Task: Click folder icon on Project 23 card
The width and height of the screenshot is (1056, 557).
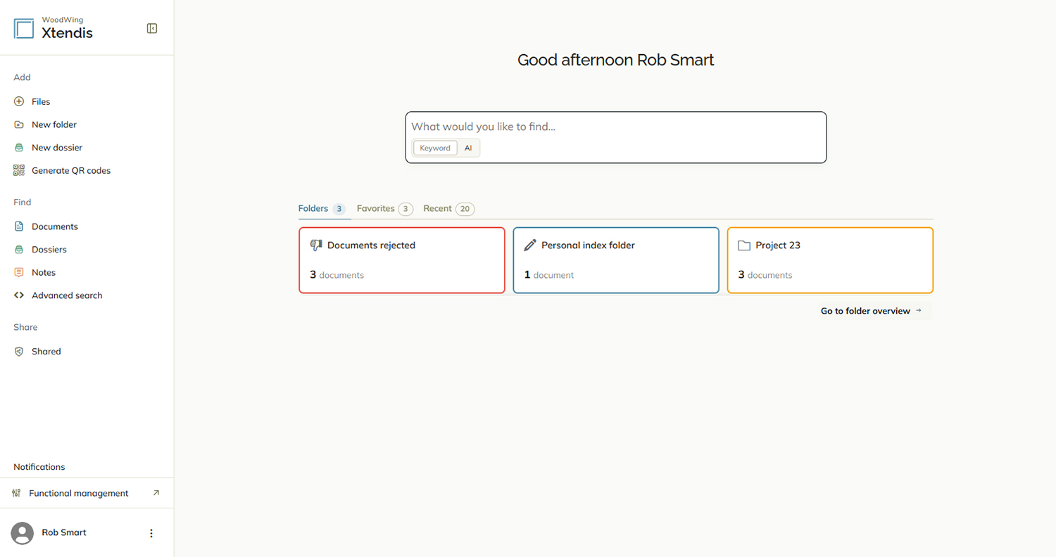Action: pos(744,245)
